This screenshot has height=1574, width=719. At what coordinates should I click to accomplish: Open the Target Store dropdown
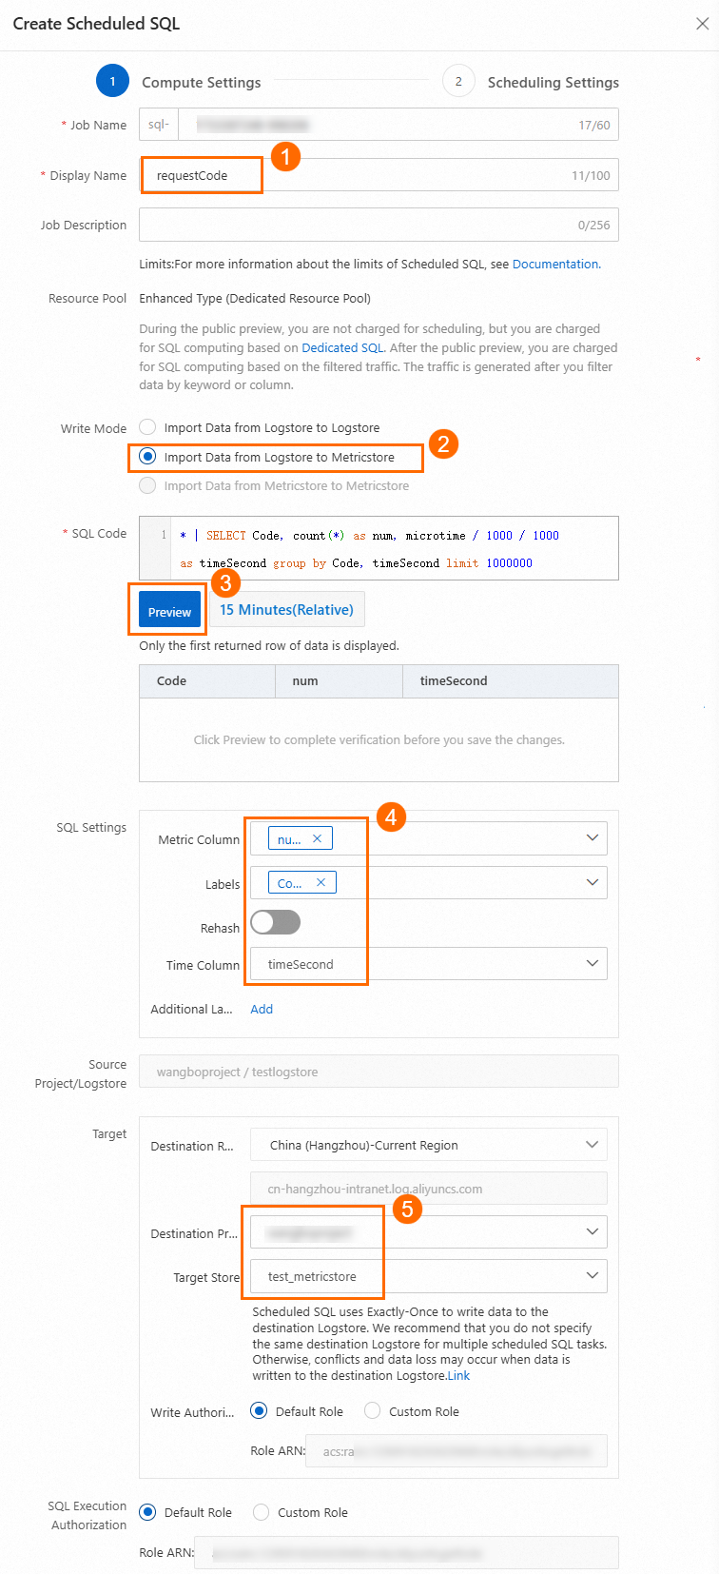coord(428,1276)
